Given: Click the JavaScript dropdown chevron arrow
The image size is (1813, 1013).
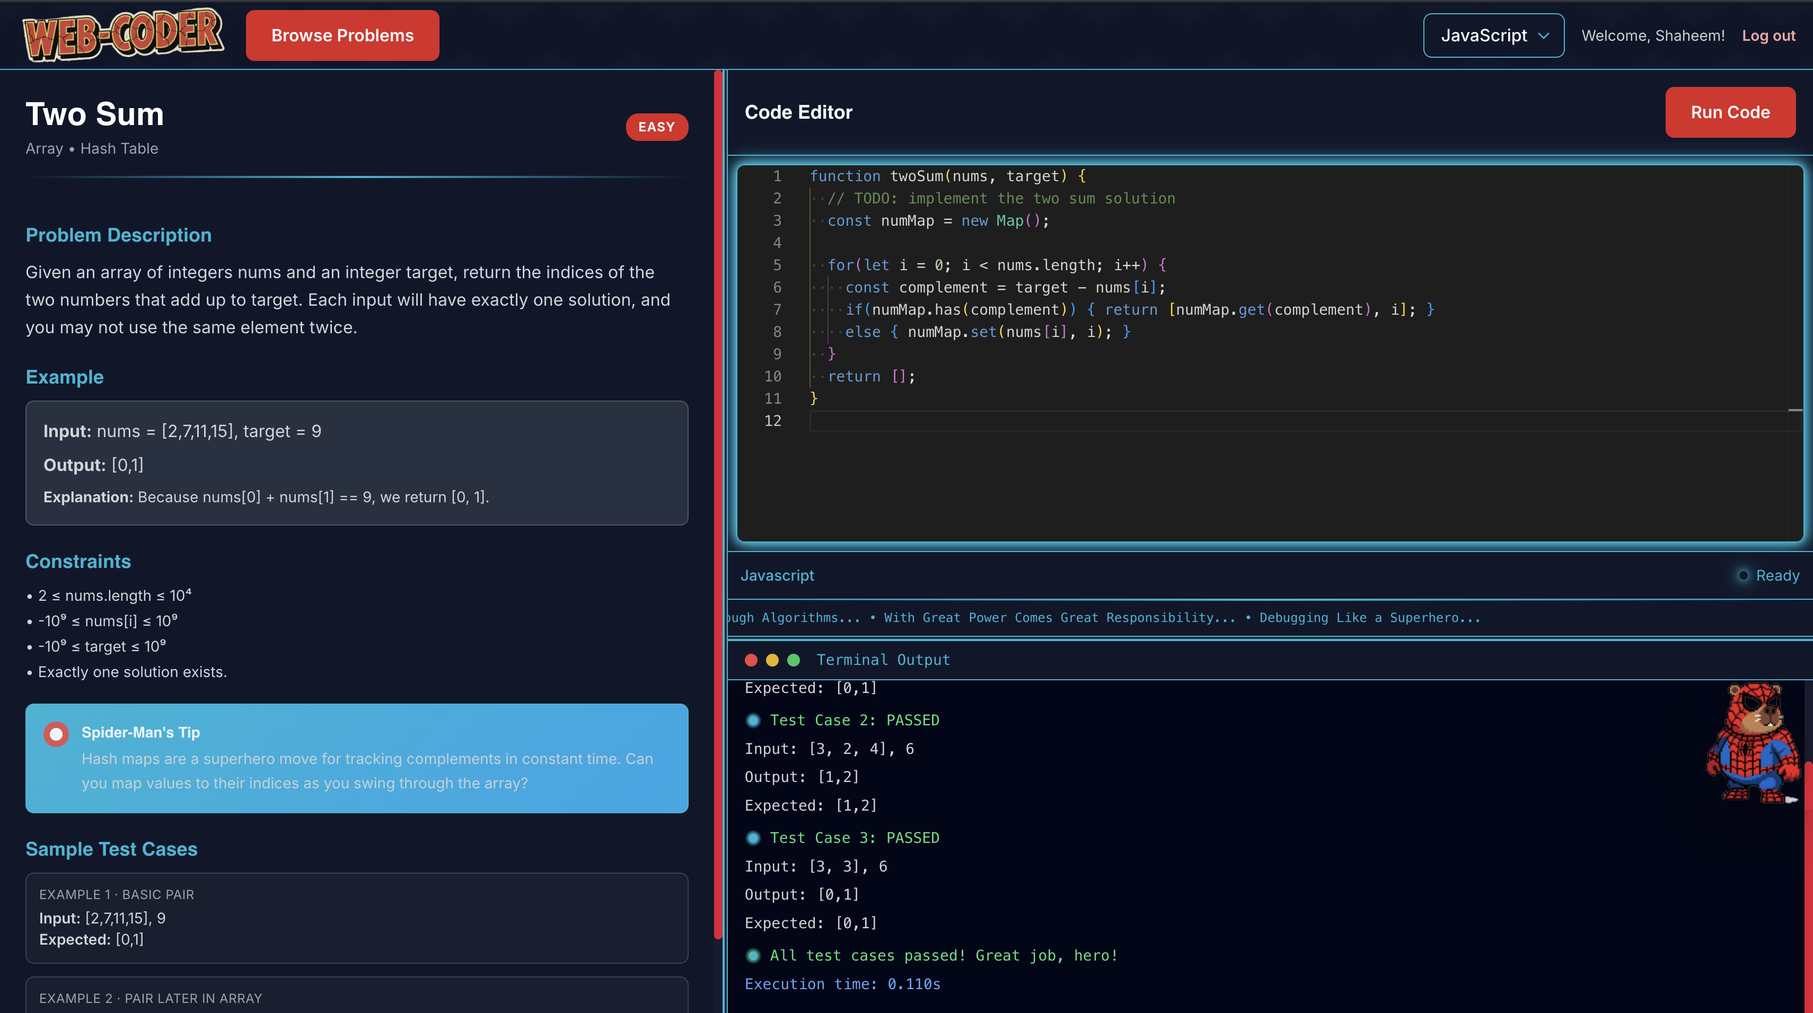Looking at the screenshot, I should pos(1544,36).
